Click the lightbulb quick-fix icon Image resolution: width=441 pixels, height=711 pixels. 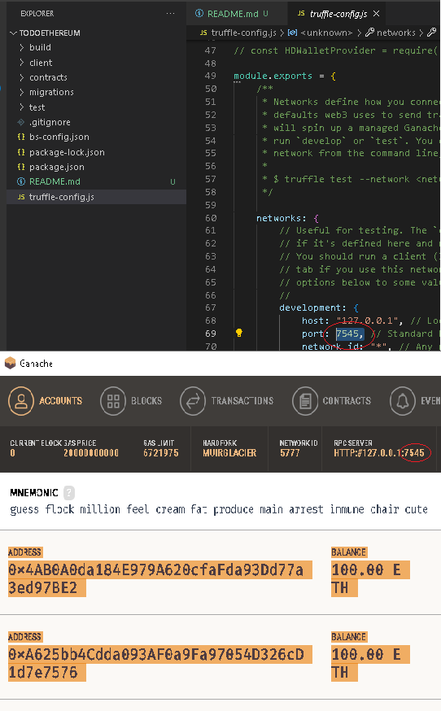(238, 334)
